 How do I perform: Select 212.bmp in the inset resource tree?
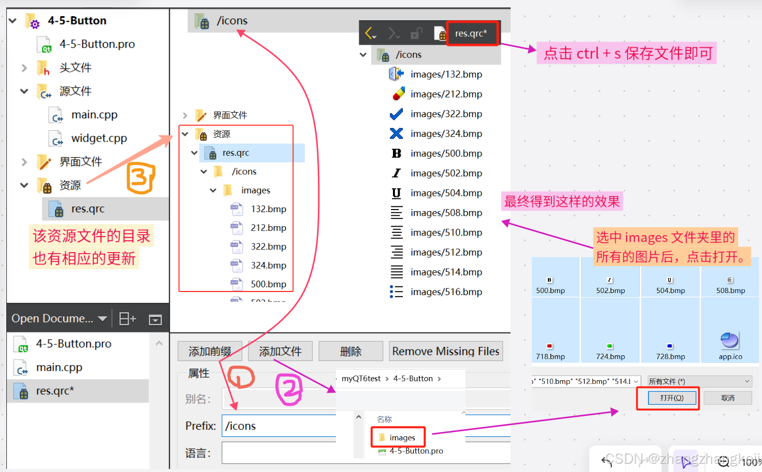[269, 228]
